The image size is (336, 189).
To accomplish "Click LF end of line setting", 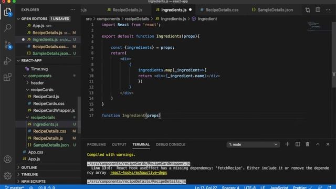I will point(262,187).
